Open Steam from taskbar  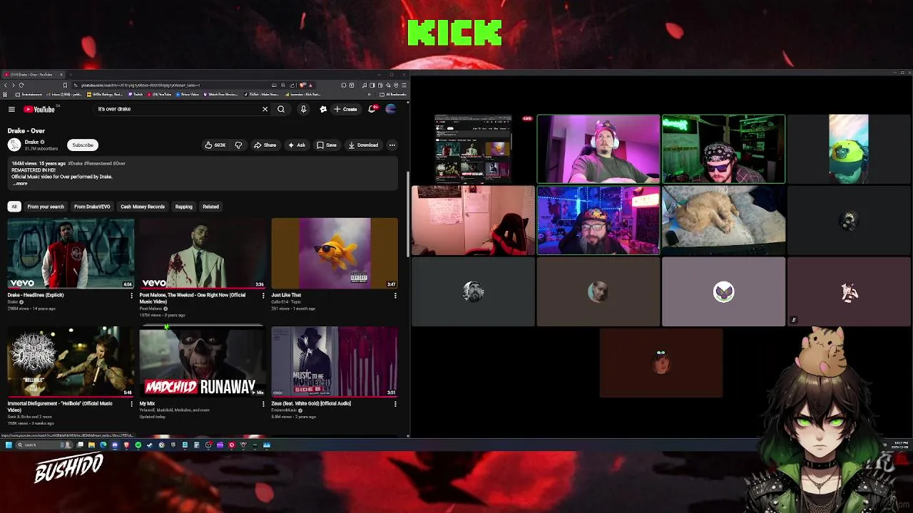click(149, 445)
